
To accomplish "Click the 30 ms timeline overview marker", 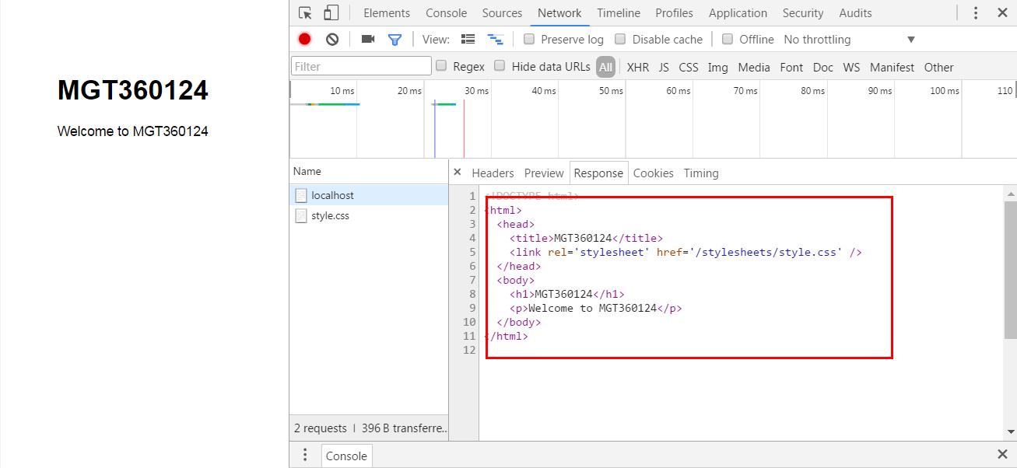I will pyautogui.click(x=476, y=91).
